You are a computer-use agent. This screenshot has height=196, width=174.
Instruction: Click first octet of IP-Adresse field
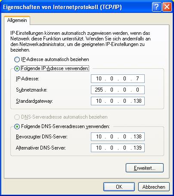click(99, 79)
